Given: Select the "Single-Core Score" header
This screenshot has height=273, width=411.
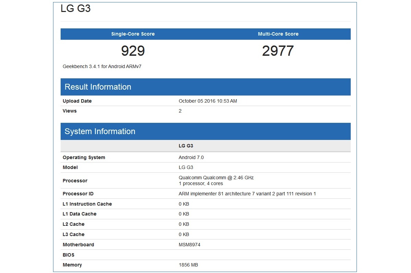Looking at the screenshot, I should (x=133, y=34).
